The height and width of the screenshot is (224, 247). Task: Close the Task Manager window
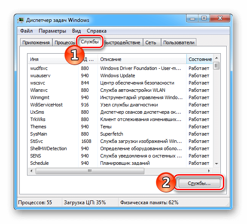[x=220, y=18]
